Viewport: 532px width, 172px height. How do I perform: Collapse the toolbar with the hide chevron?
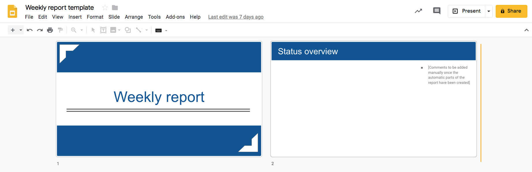[x=527, y=30]
